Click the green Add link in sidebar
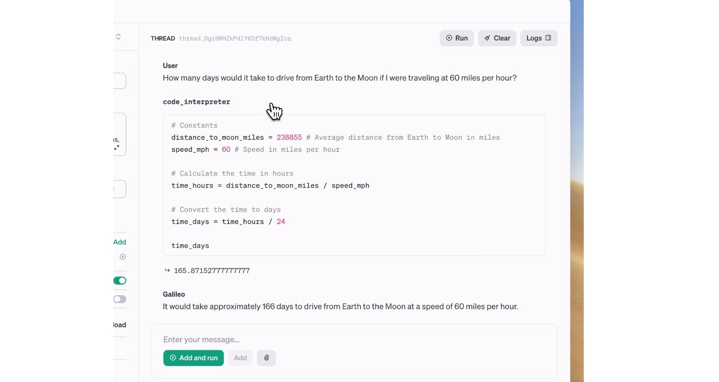 pos(120,242)
